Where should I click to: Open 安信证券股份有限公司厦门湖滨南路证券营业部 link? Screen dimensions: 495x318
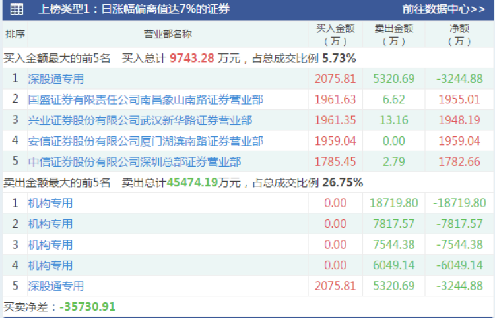(x=146, y=141)
